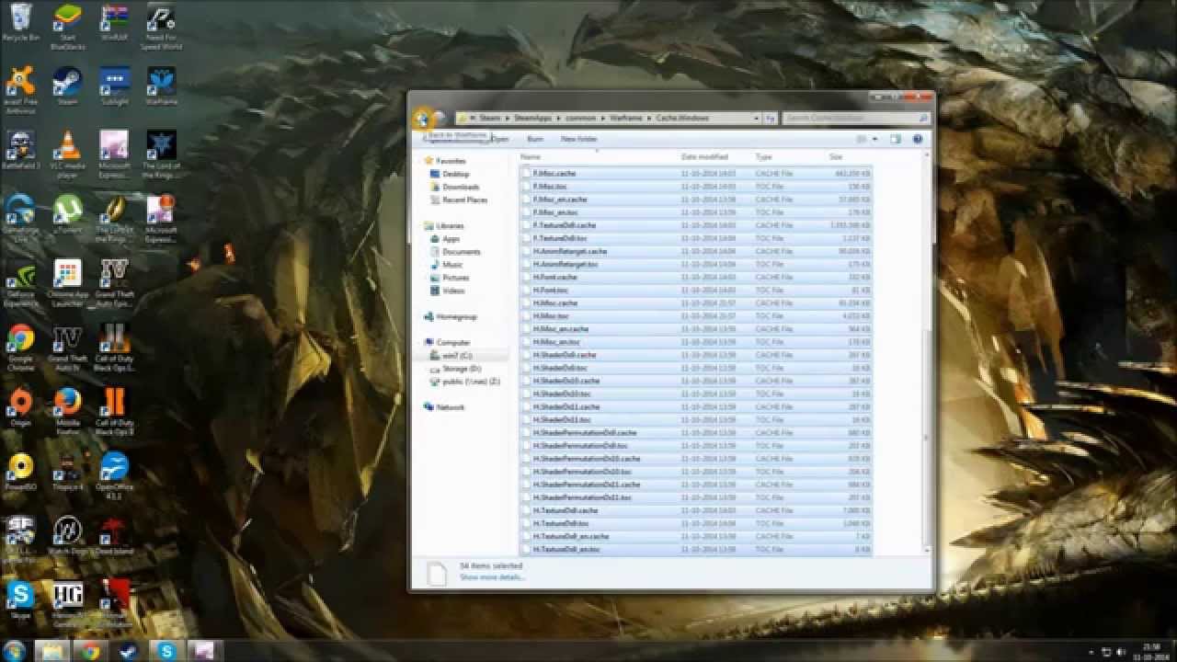Click the search box in Explorer
The width and height of the screenshot is (1177, 662).
point(855,119)
